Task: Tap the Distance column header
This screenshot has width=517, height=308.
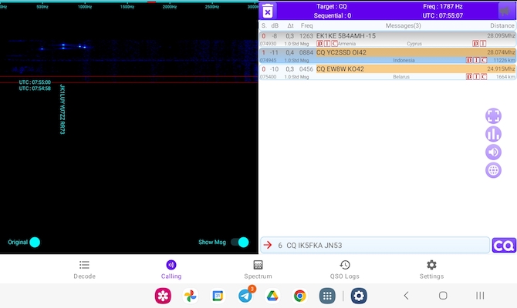Action: [x=502, y=25]
